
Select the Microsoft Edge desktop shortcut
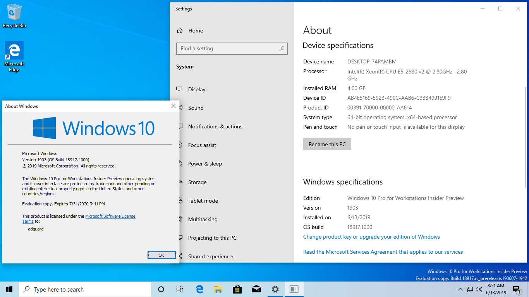(x=14, y=56)
